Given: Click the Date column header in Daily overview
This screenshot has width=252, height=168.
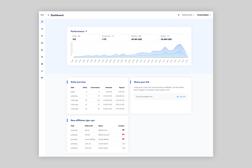Looking at the screenshot, I should tap(72, 87).
